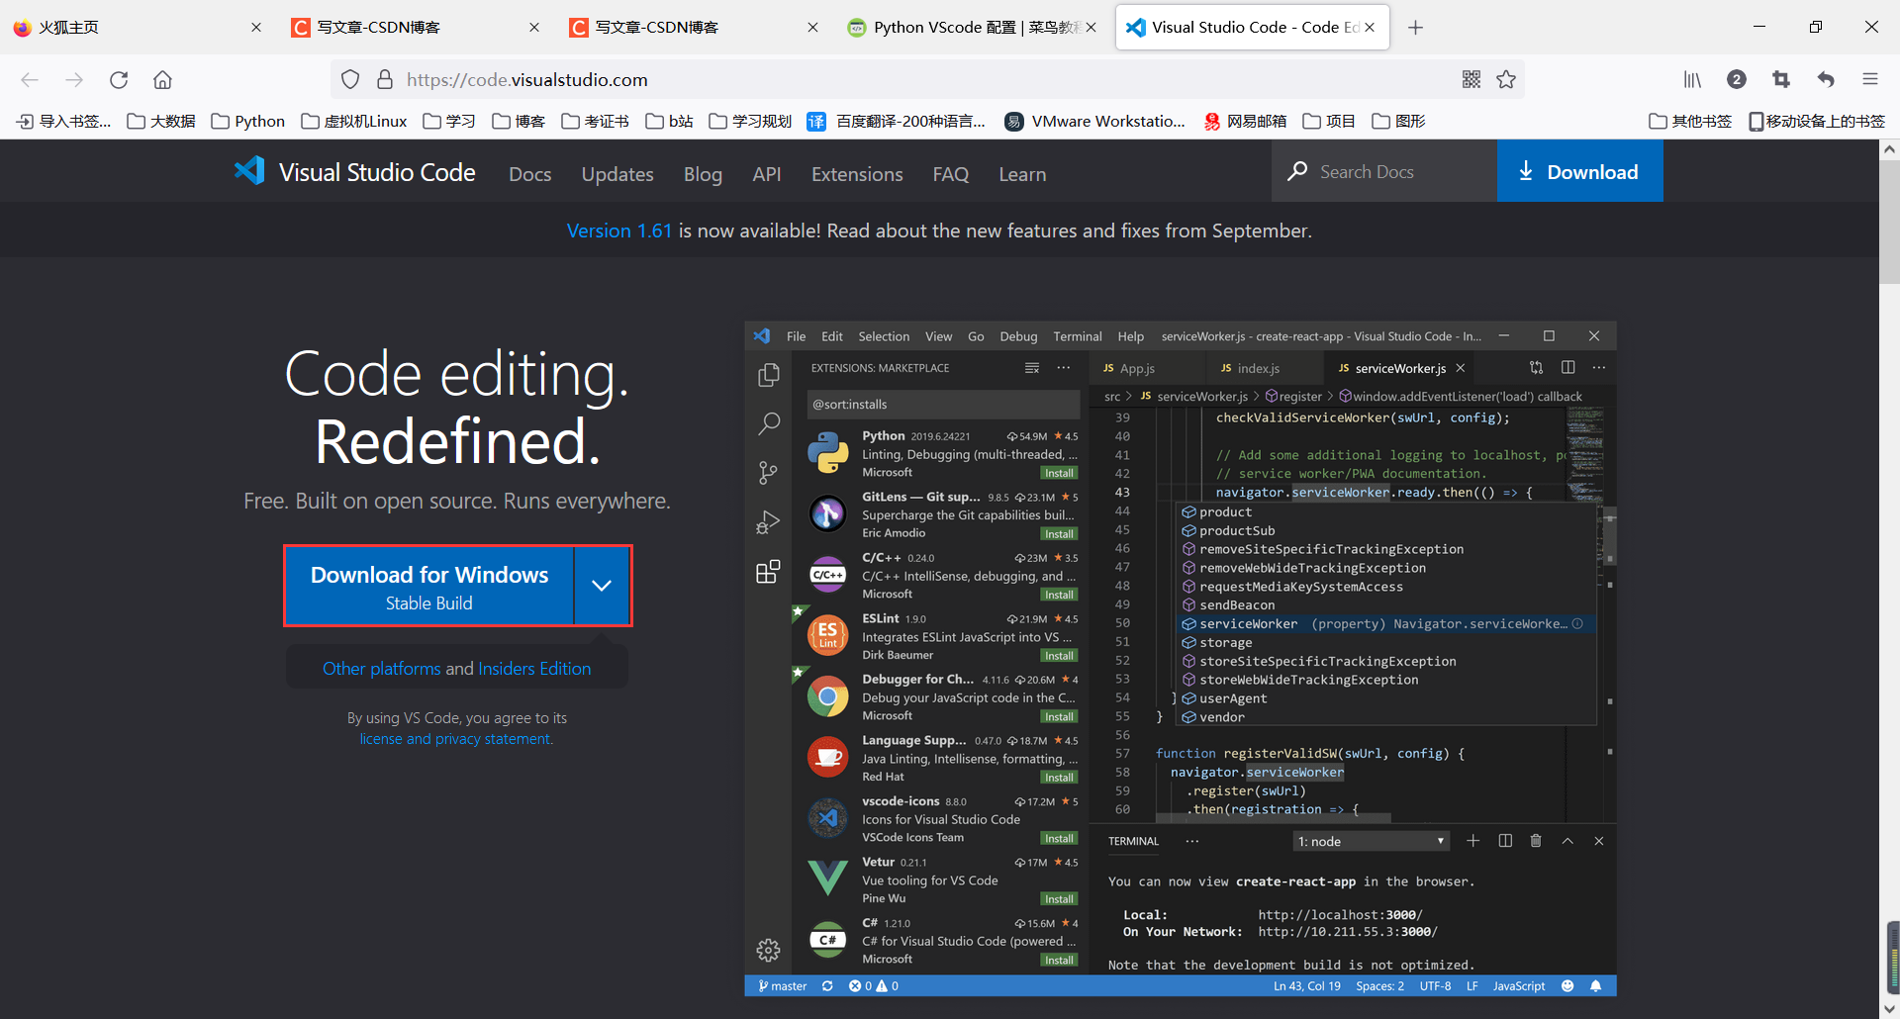Open the 其他书签 bookmarks folder
The image size is (1900, 1019).
(x=1690, y=121)
